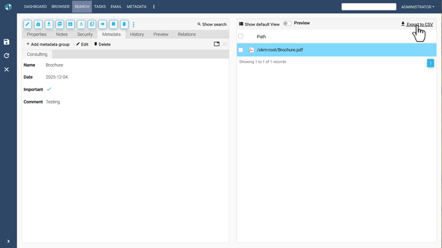This screenshot has width=442, height=248.
Task: Click the triangle-shaped toolbar icon
Action: tap(81, 24)
